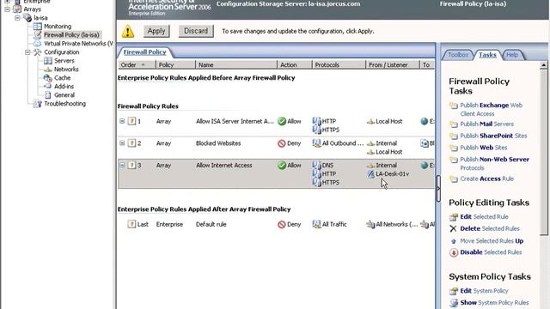Click the Show System Policy Rules icon

tap(454, 303)
